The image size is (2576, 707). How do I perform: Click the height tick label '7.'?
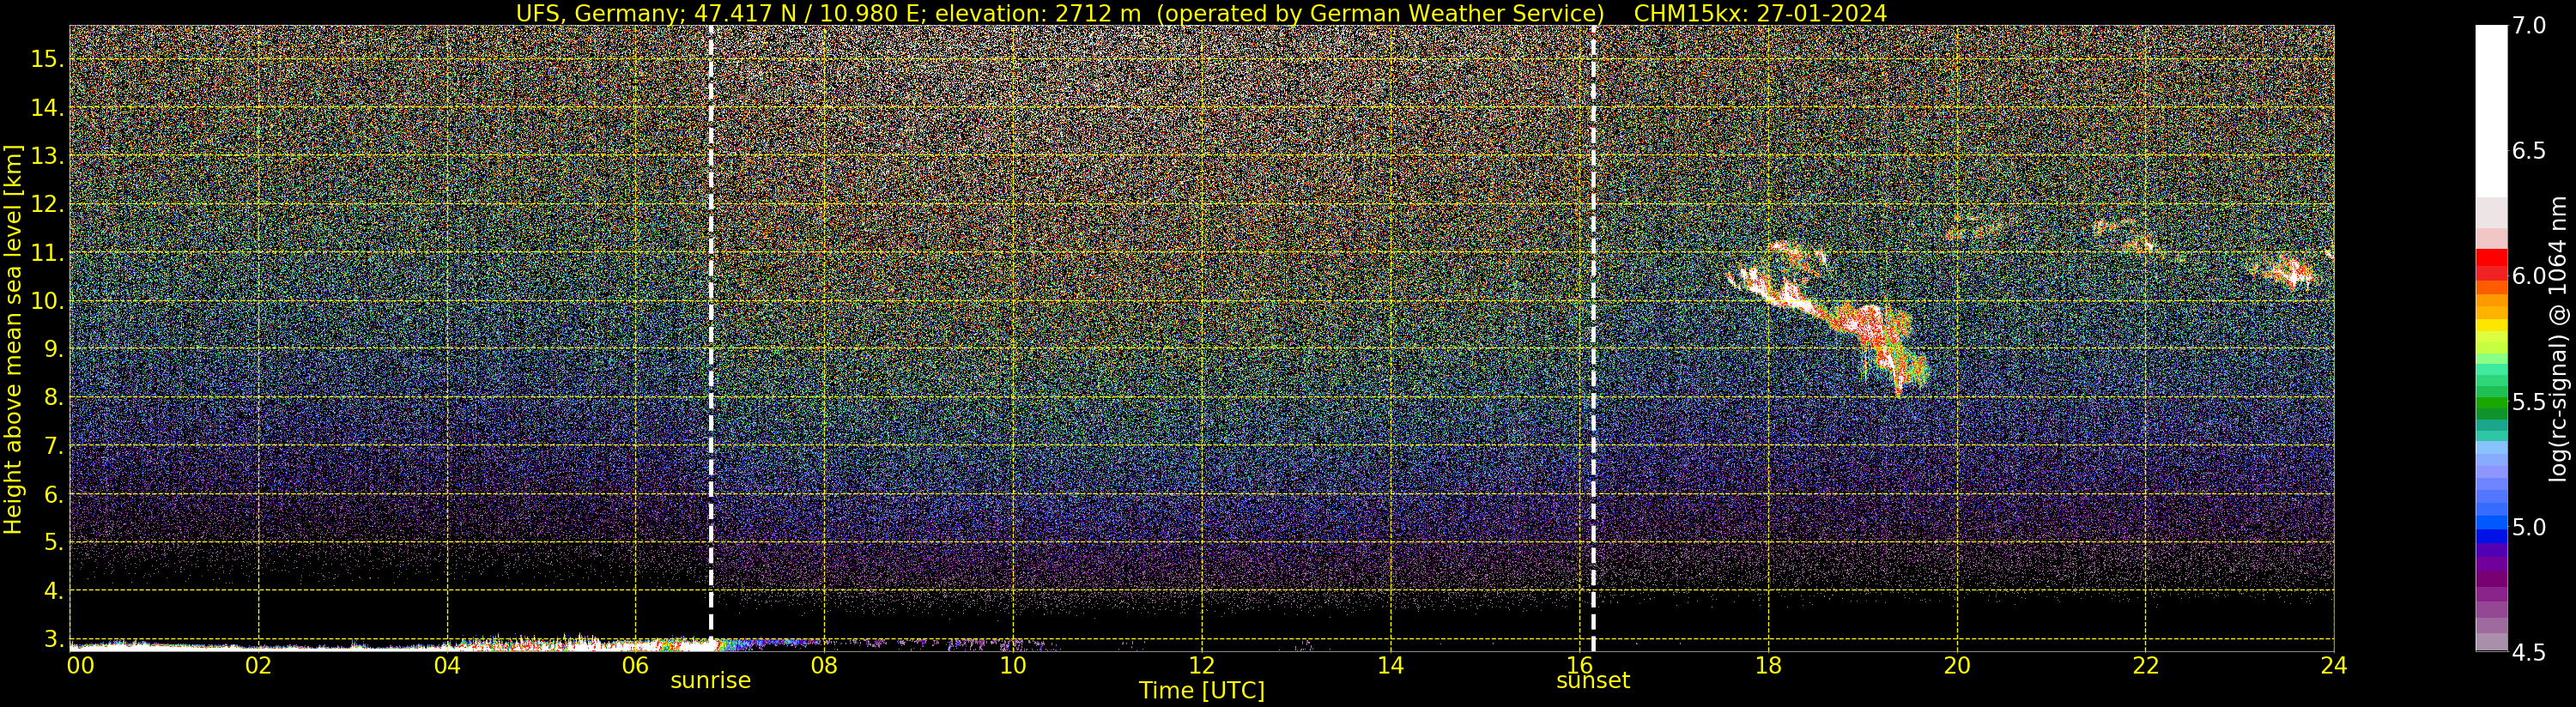click(53, 446)
